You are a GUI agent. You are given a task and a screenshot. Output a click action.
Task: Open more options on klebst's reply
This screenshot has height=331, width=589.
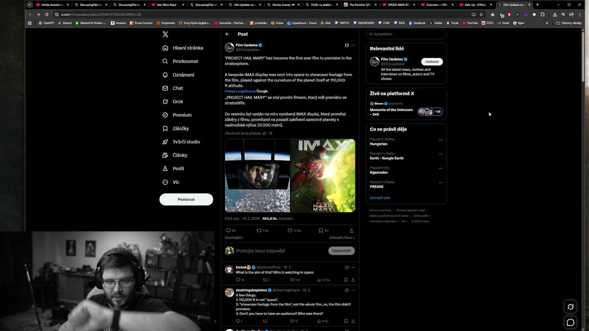coord(353,267)
